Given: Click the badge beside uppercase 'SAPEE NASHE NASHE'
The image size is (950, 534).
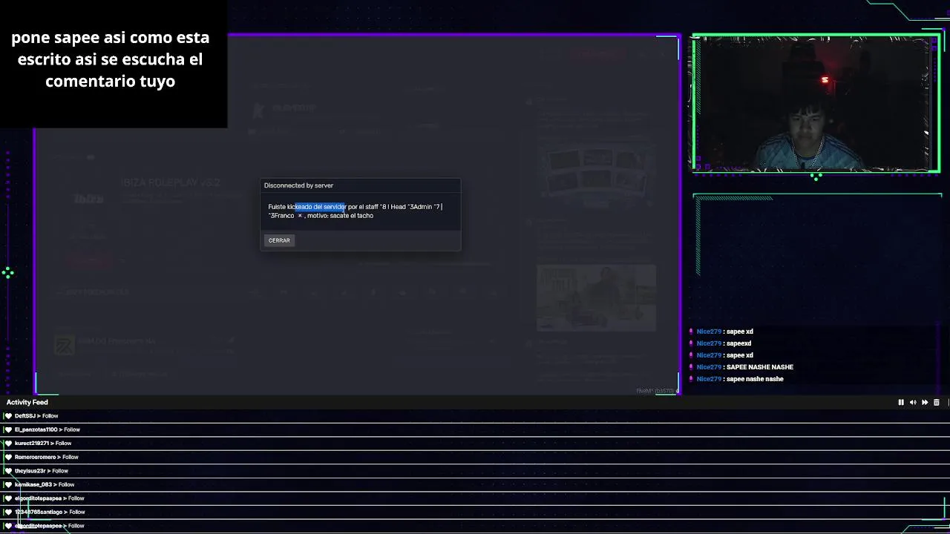Looking at the screenshot, I should pyautogui.click(x=691, y=367).
